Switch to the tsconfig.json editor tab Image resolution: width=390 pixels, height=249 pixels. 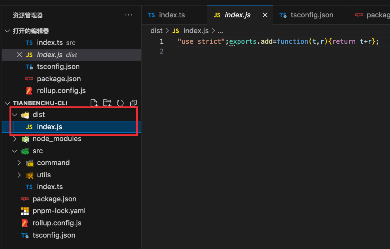click(311, 15)
